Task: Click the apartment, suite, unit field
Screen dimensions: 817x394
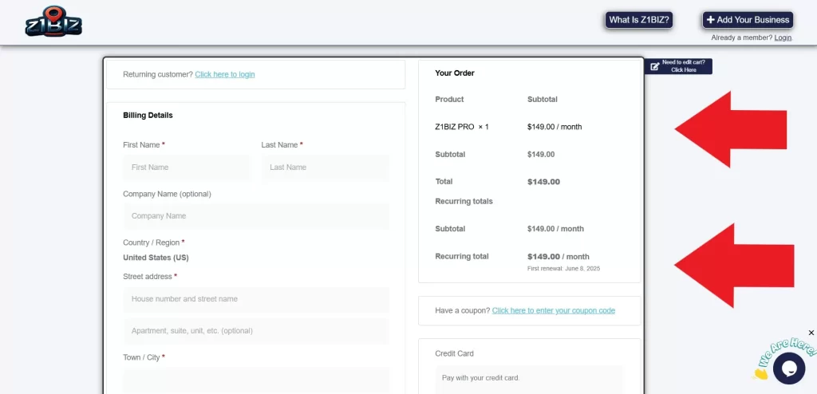Action: 256,331
